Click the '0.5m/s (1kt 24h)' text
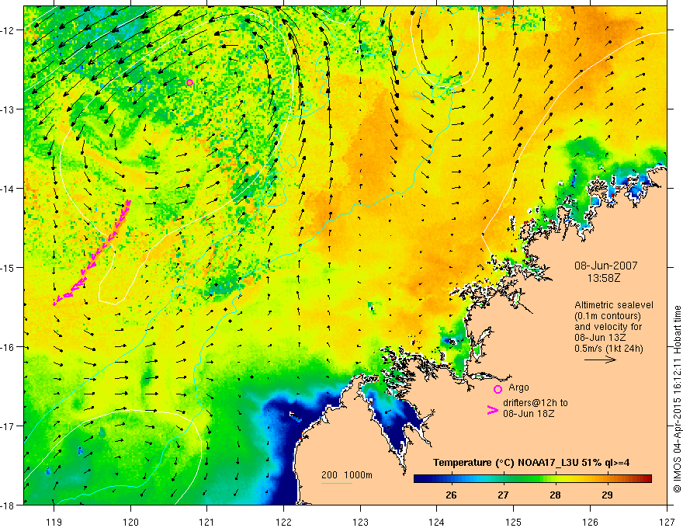 click(x=609, y=349)
